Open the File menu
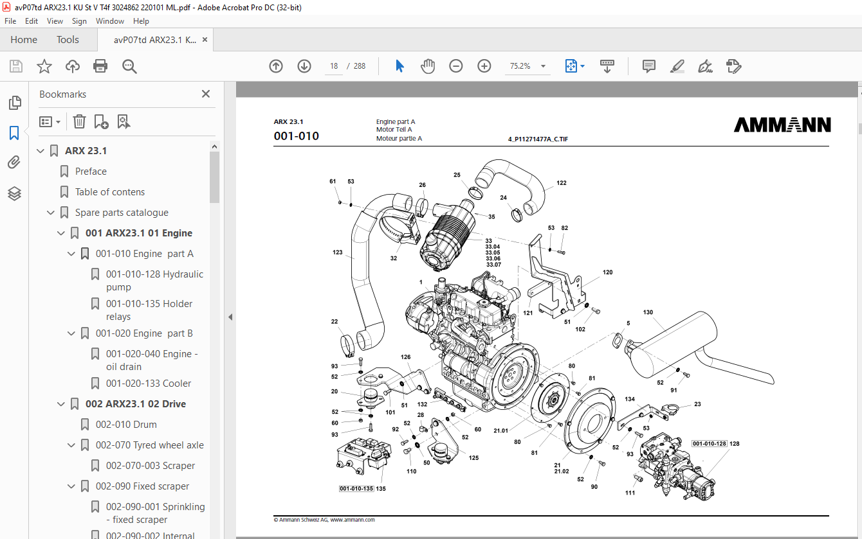 [x=10, y=21]
